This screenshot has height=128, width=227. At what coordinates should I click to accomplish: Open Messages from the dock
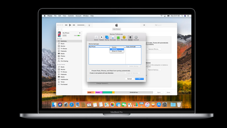click(118, 105)
